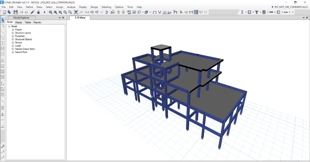Switch to plan view icon
310x162 pixels.
coord(92,12)
